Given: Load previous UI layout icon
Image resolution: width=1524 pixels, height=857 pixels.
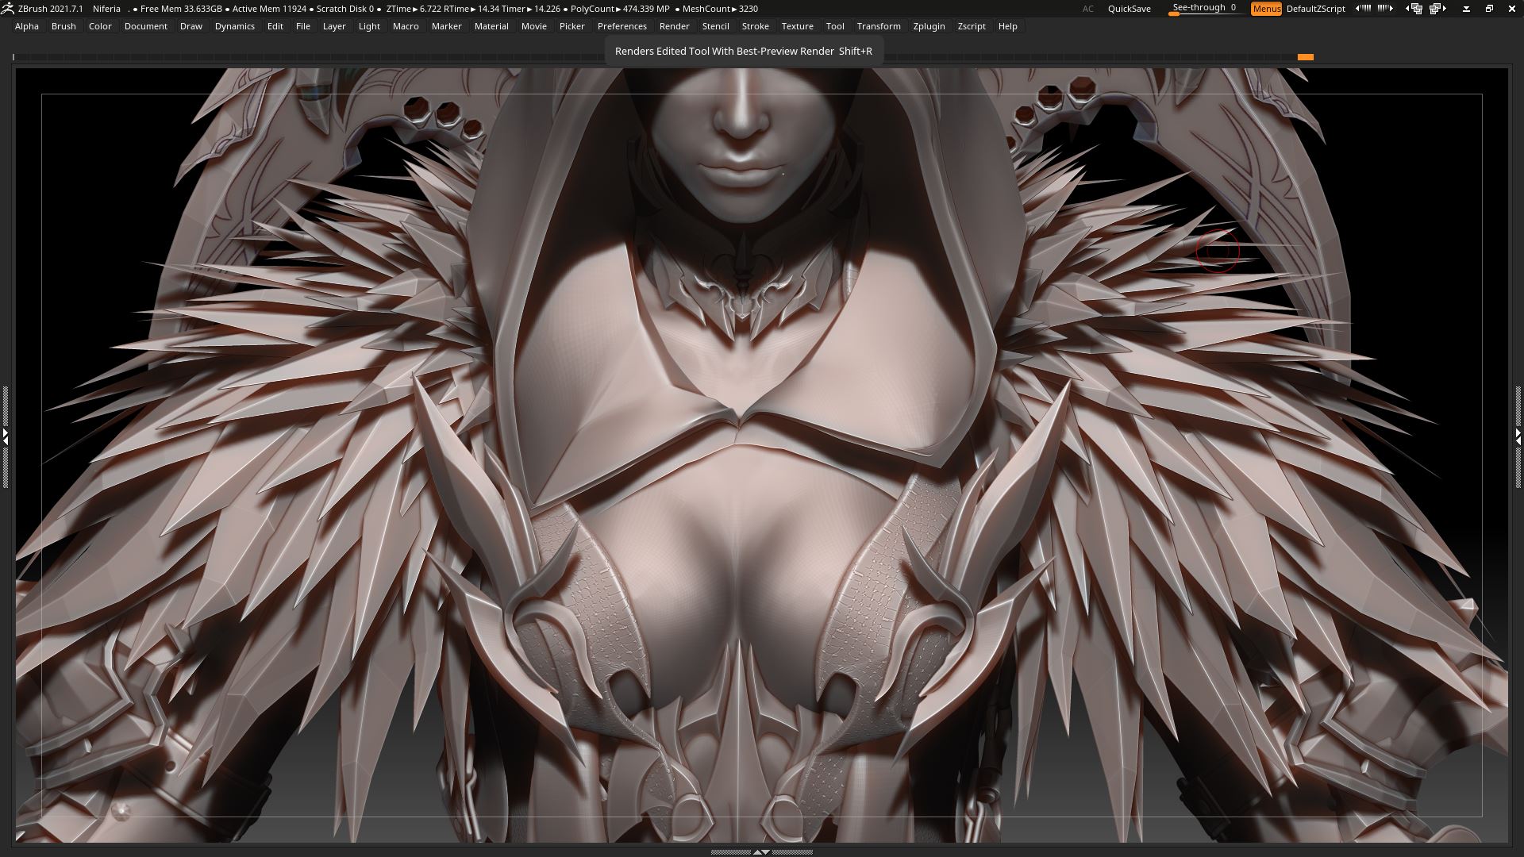Looking at the screenshot, I should (x=1414, y=9).
